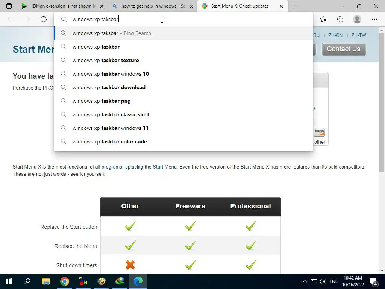Viewport: 385px width, 289px height.
Task: Pick 'windows xp taskbar windows 10' suggestion
Action: tap(183, 74)
